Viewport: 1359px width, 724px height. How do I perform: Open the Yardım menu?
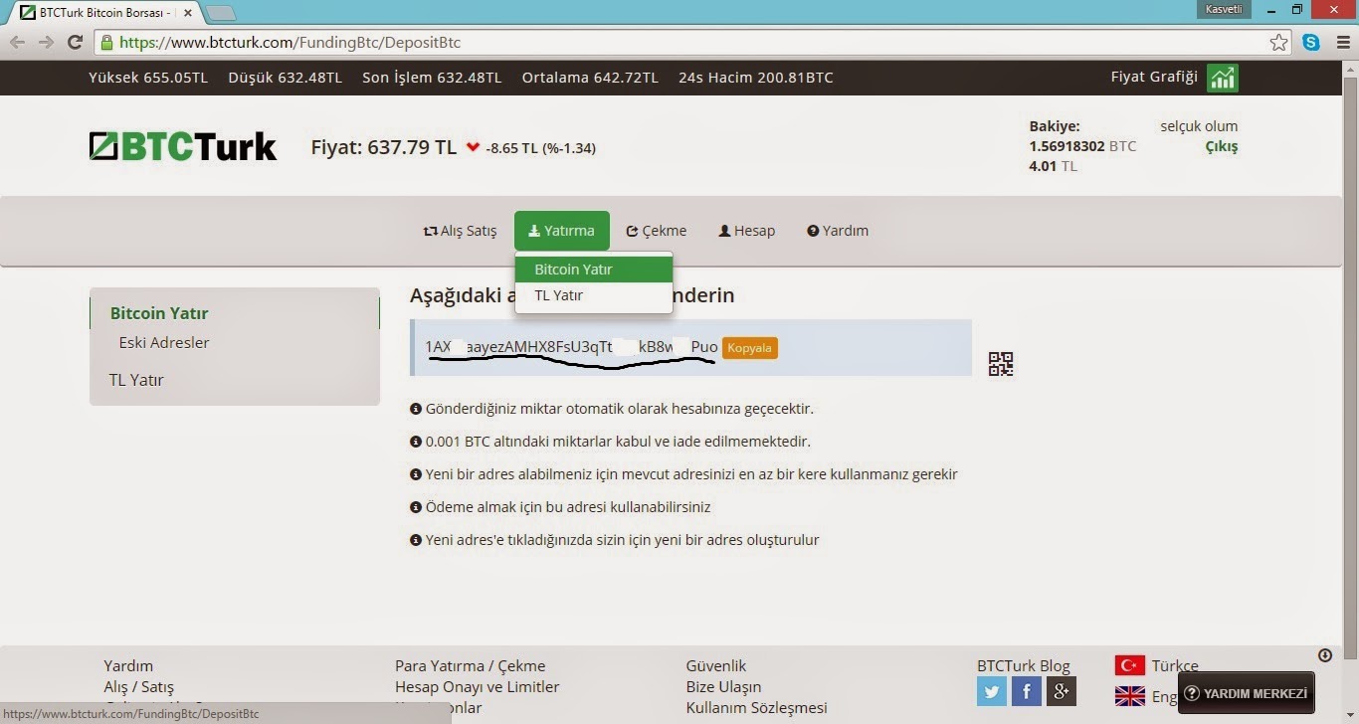(838, 231)
